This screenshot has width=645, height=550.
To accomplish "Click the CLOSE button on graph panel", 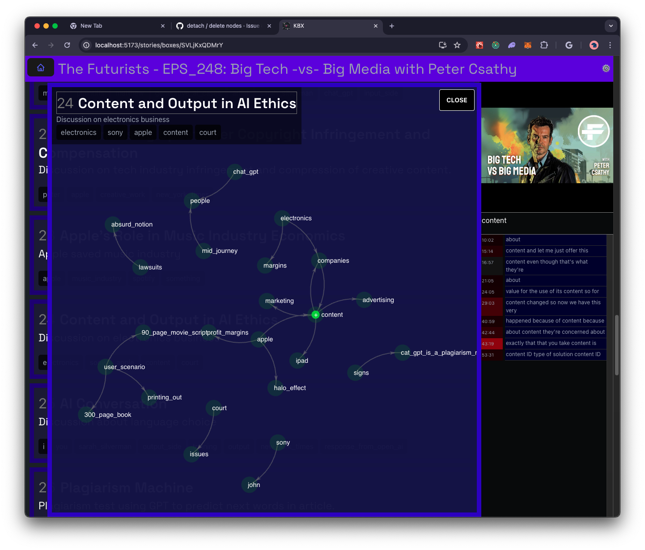I will pos(457,100).
